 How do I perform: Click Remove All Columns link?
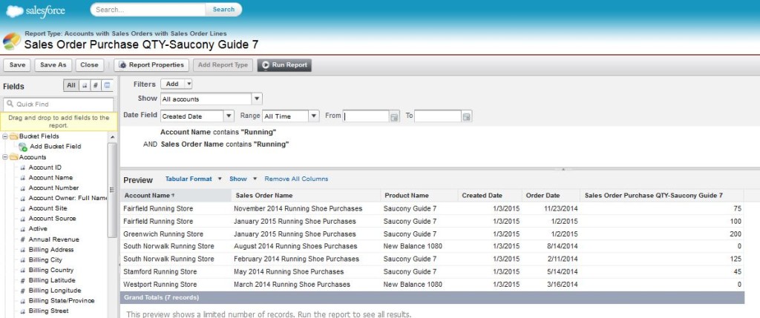(x=296, y=179)
